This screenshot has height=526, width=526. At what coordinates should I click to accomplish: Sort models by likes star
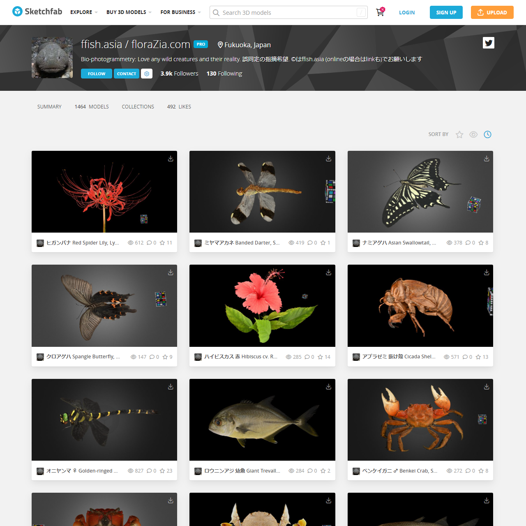(459, 134)
